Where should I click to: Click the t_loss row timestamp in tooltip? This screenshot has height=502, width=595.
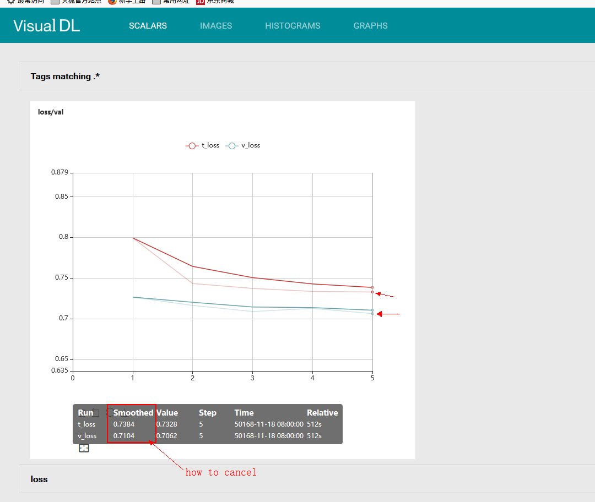coord(269,424)
